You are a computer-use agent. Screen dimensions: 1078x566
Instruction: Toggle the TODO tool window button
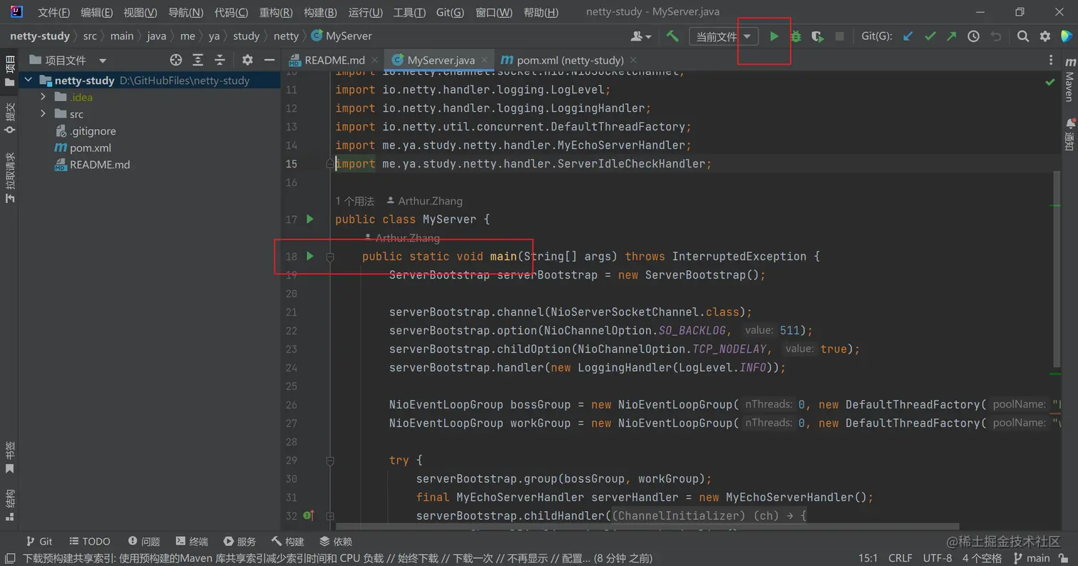pyautogui.click(x=89, y=542)
